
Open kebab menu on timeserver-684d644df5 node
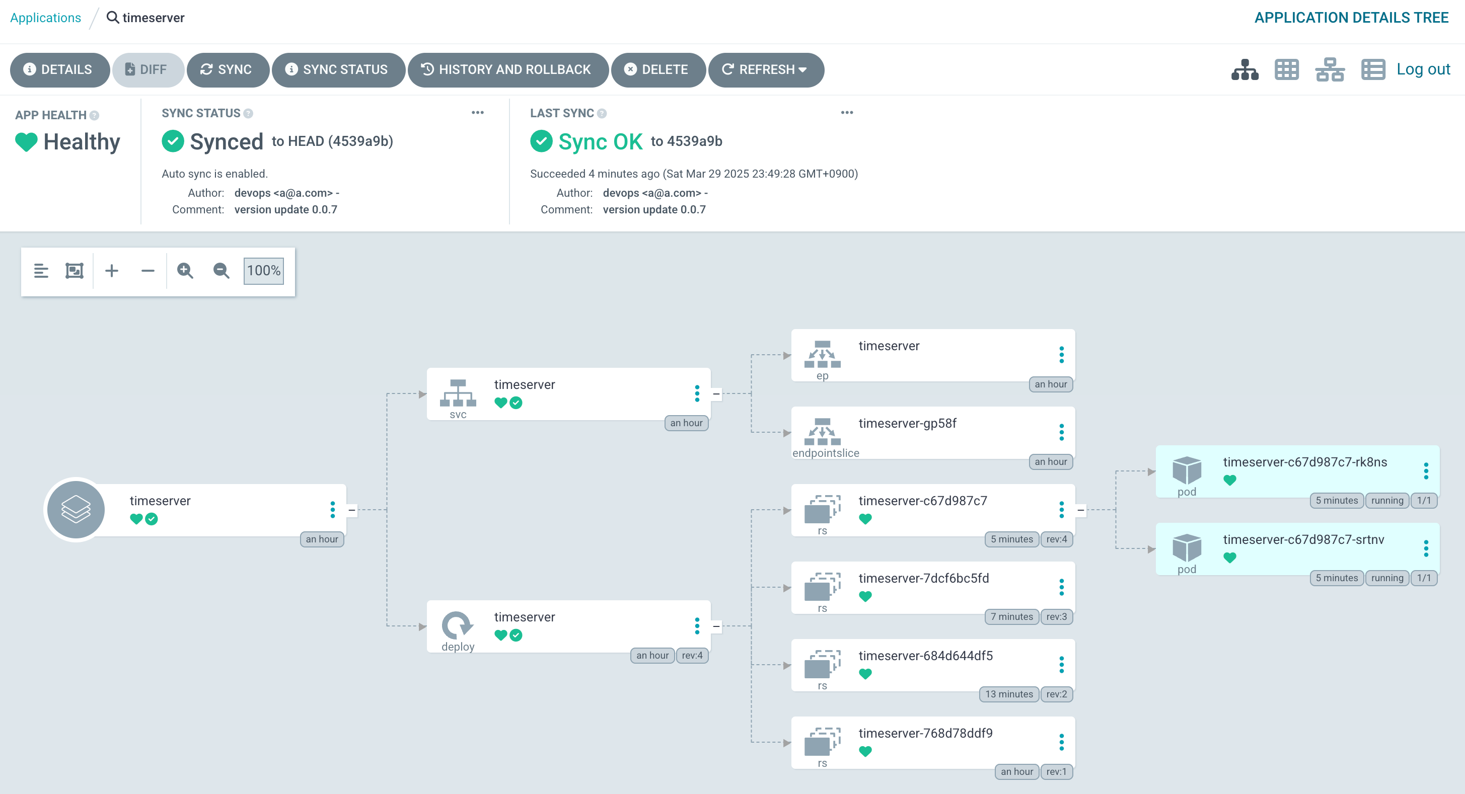1062,664
